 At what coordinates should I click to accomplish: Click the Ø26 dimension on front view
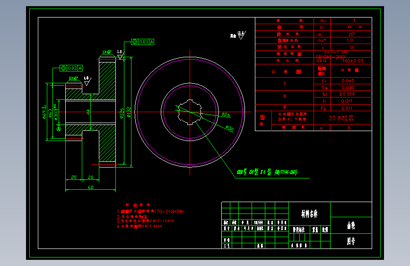[226, 115]
